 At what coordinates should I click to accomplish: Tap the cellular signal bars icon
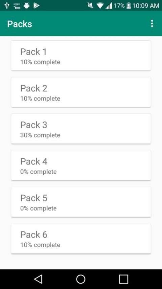[109, 6]
